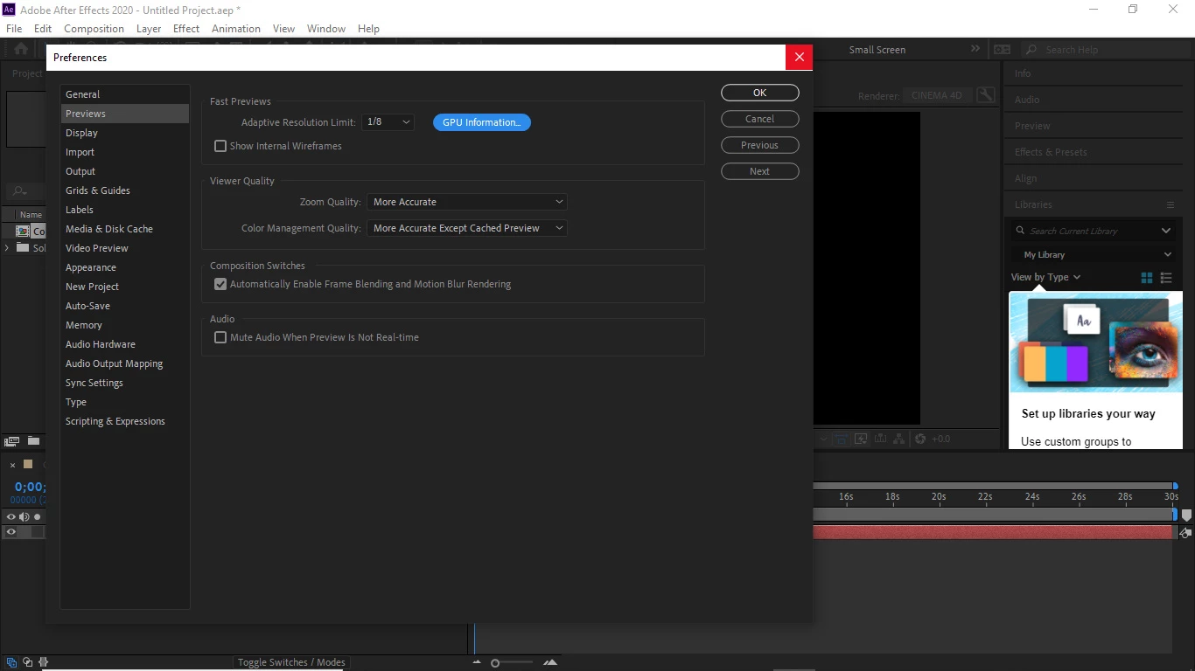Uncheck Automatically Enable Frame Blending and Motion Blur
Viewport: 1195px width, 671px height.
point(220,284)
